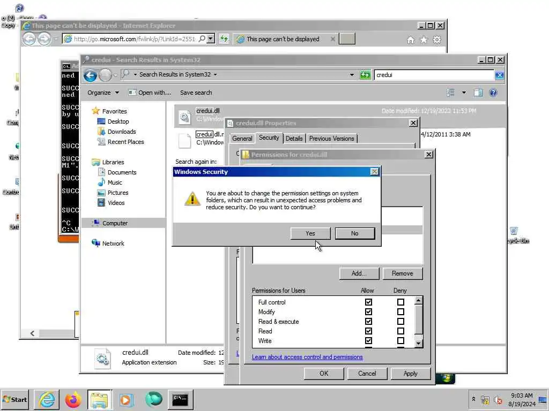Open the Organize menu in Explorer
Viewport: 549px width, 411px height.
coord(103,93)
